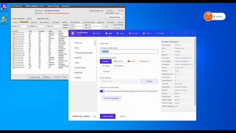Viewport: 236px width, 133px height.
Task: Click the Browser profile name input field
Action: pyautogui.click(x=129, y=52)
